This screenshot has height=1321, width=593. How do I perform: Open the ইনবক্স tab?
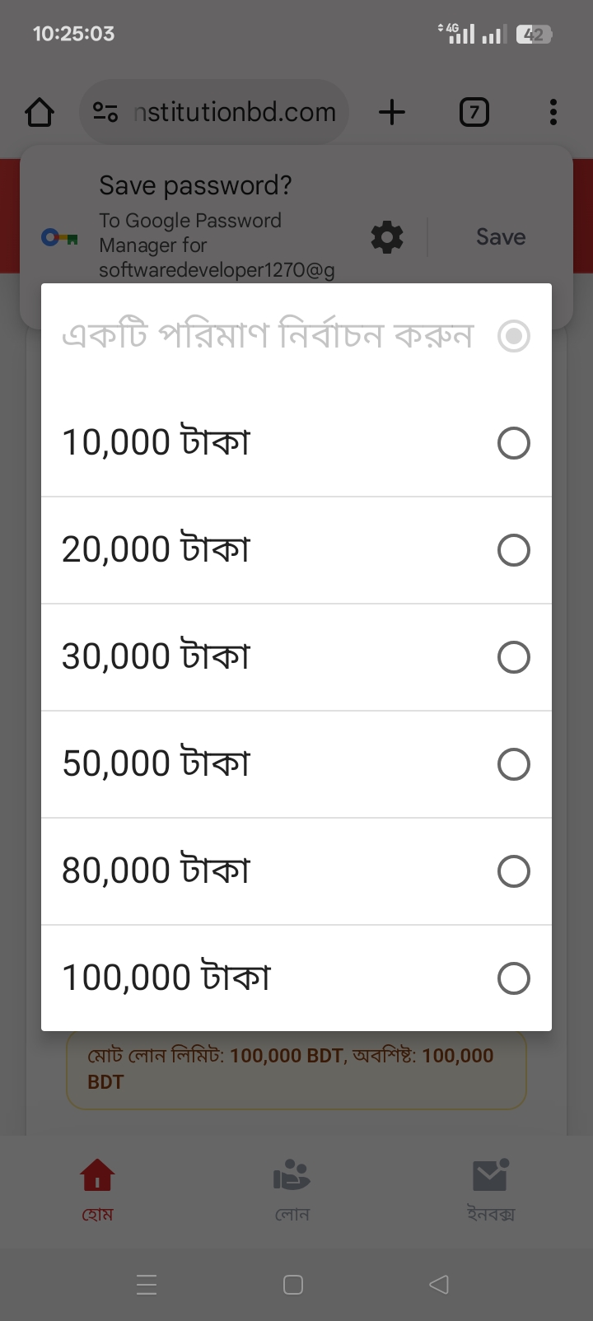click(x=491, y=1189)
